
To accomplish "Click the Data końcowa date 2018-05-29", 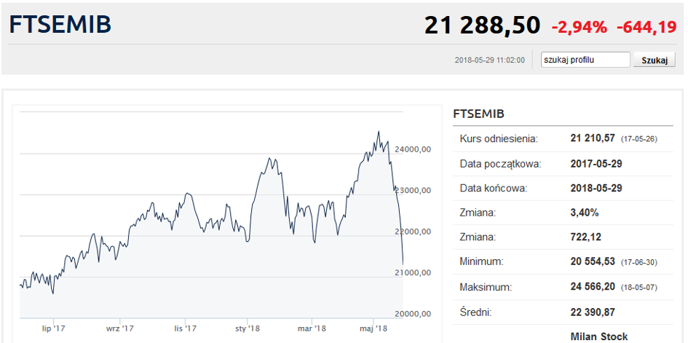I will [596, 188].
